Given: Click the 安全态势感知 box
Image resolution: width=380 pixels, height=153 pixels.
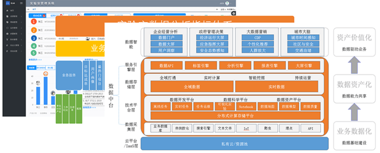Looking at the screenshot, I should (212, 50).
